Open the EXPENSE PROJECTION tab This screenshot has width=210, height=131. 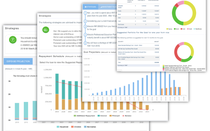(x=18, y=61)
